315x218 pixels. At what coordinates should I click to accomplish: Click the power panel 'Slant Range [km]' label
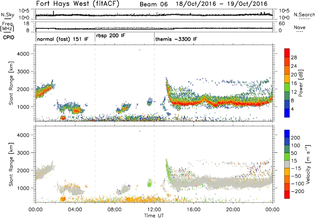pyautogui.click(x=11, y=83)
